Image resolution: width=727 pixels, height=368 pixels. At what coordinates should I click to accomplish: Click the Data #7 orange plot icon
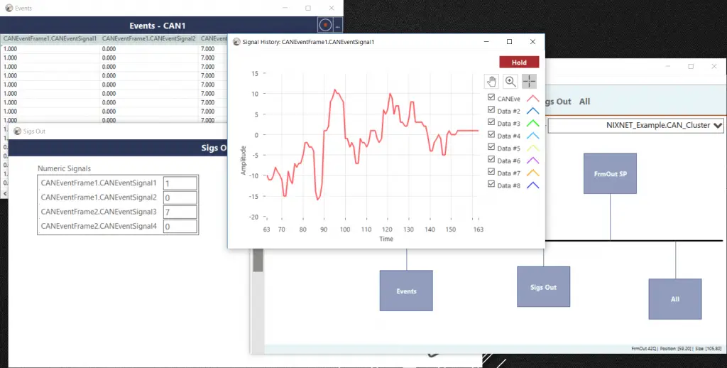point(532,173)
